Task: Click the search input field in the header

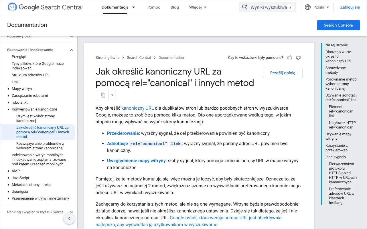Action: 268,7
